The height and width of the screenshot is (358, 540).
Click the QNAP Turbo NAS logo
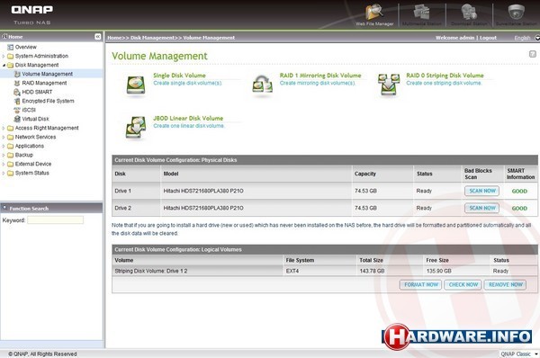(32, 14)
